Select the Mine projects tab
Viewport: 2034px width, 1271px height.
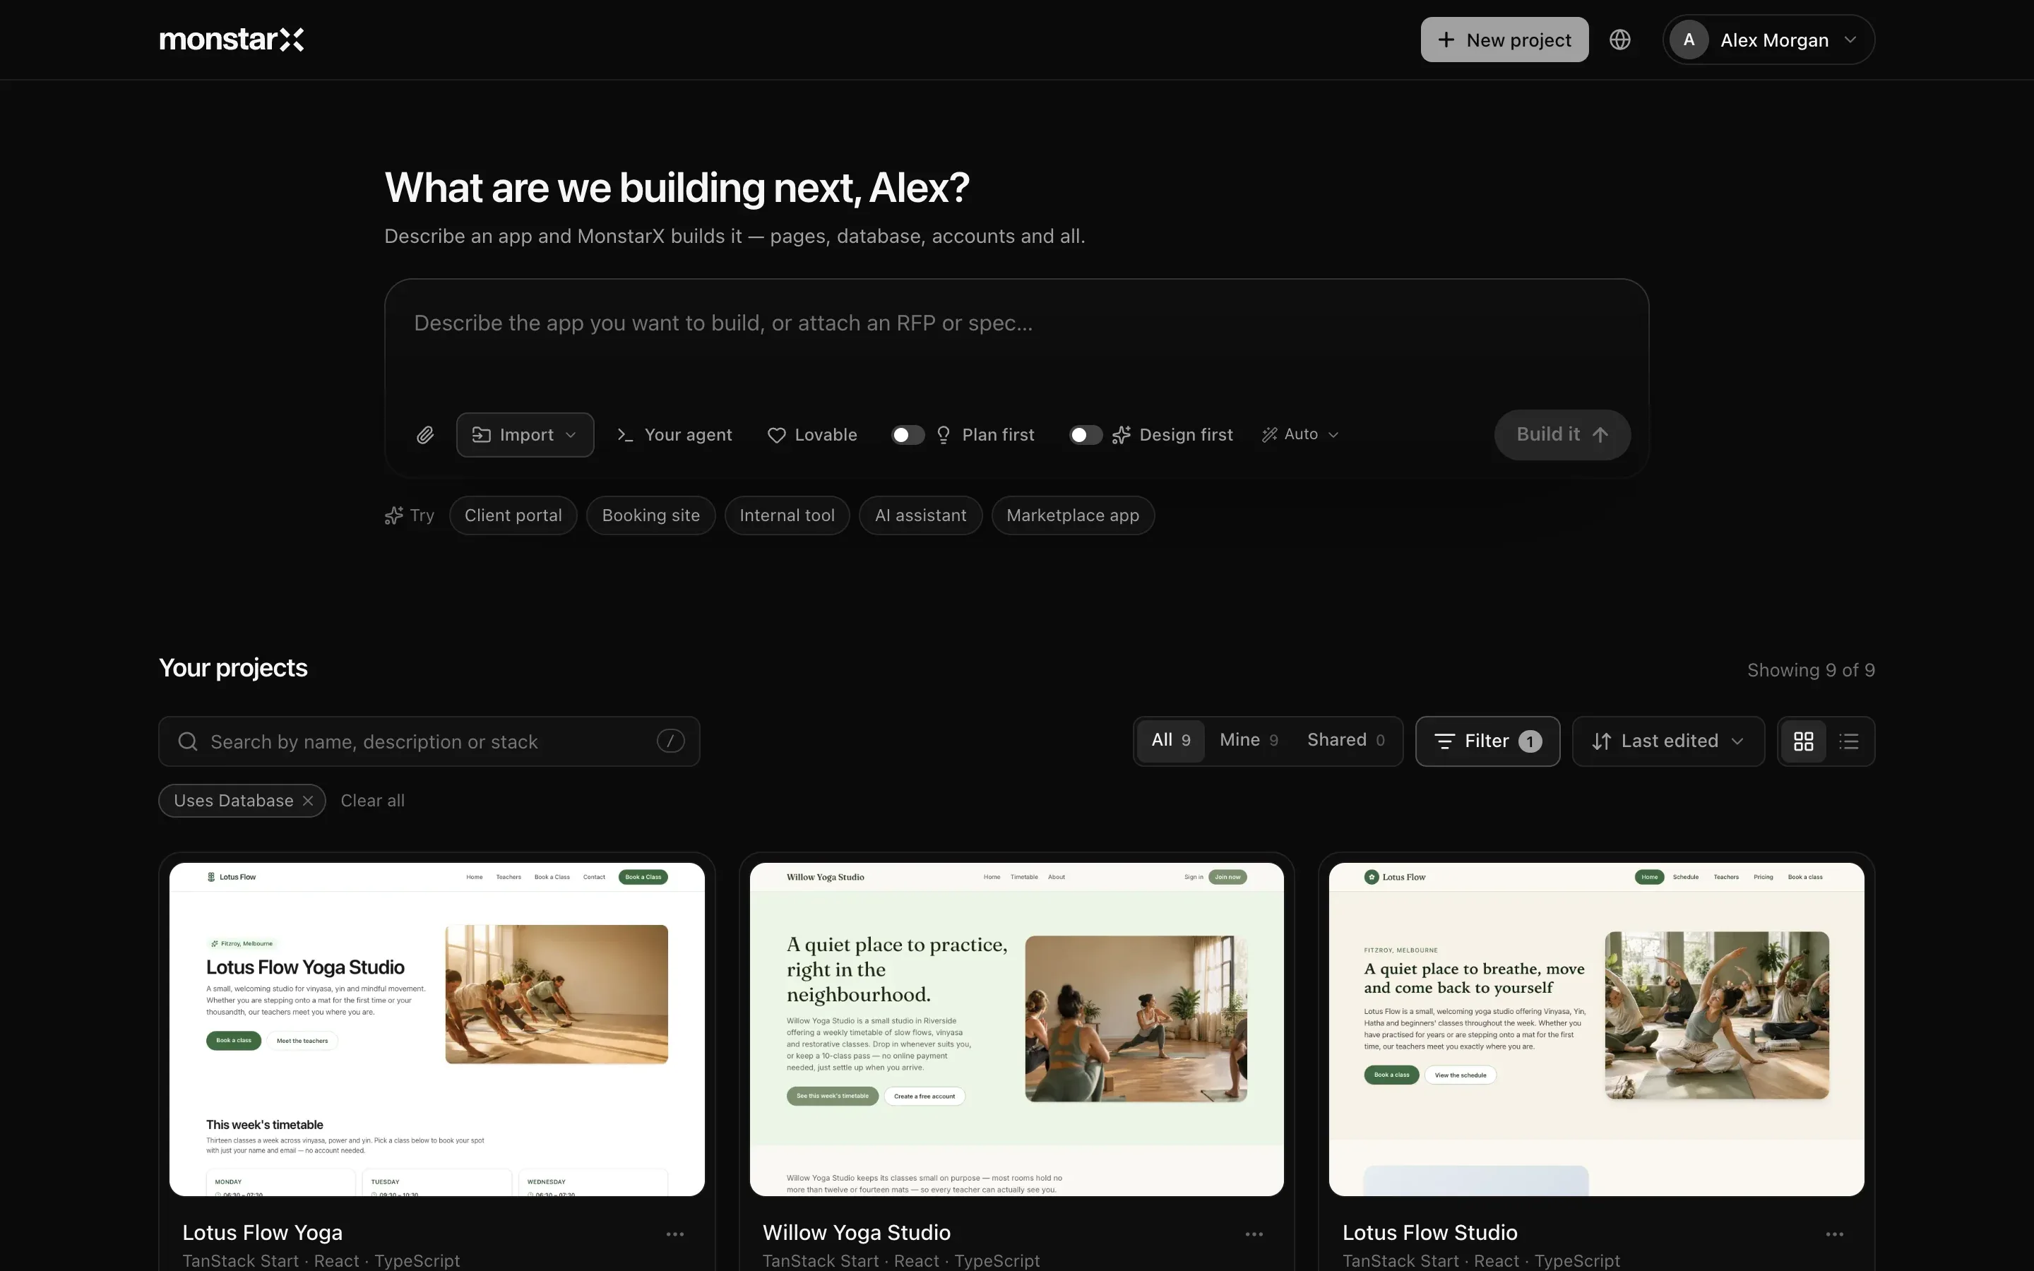tap(1249, 741)
